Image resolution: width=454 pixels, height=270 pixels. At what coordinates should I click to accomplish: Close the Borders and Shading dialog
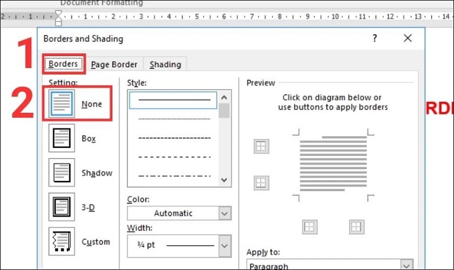[x=407, y=39]
